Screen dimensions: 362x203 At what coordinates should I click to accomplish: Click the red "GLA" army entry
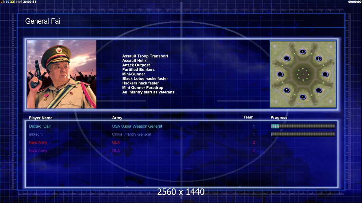pos(116,142)
